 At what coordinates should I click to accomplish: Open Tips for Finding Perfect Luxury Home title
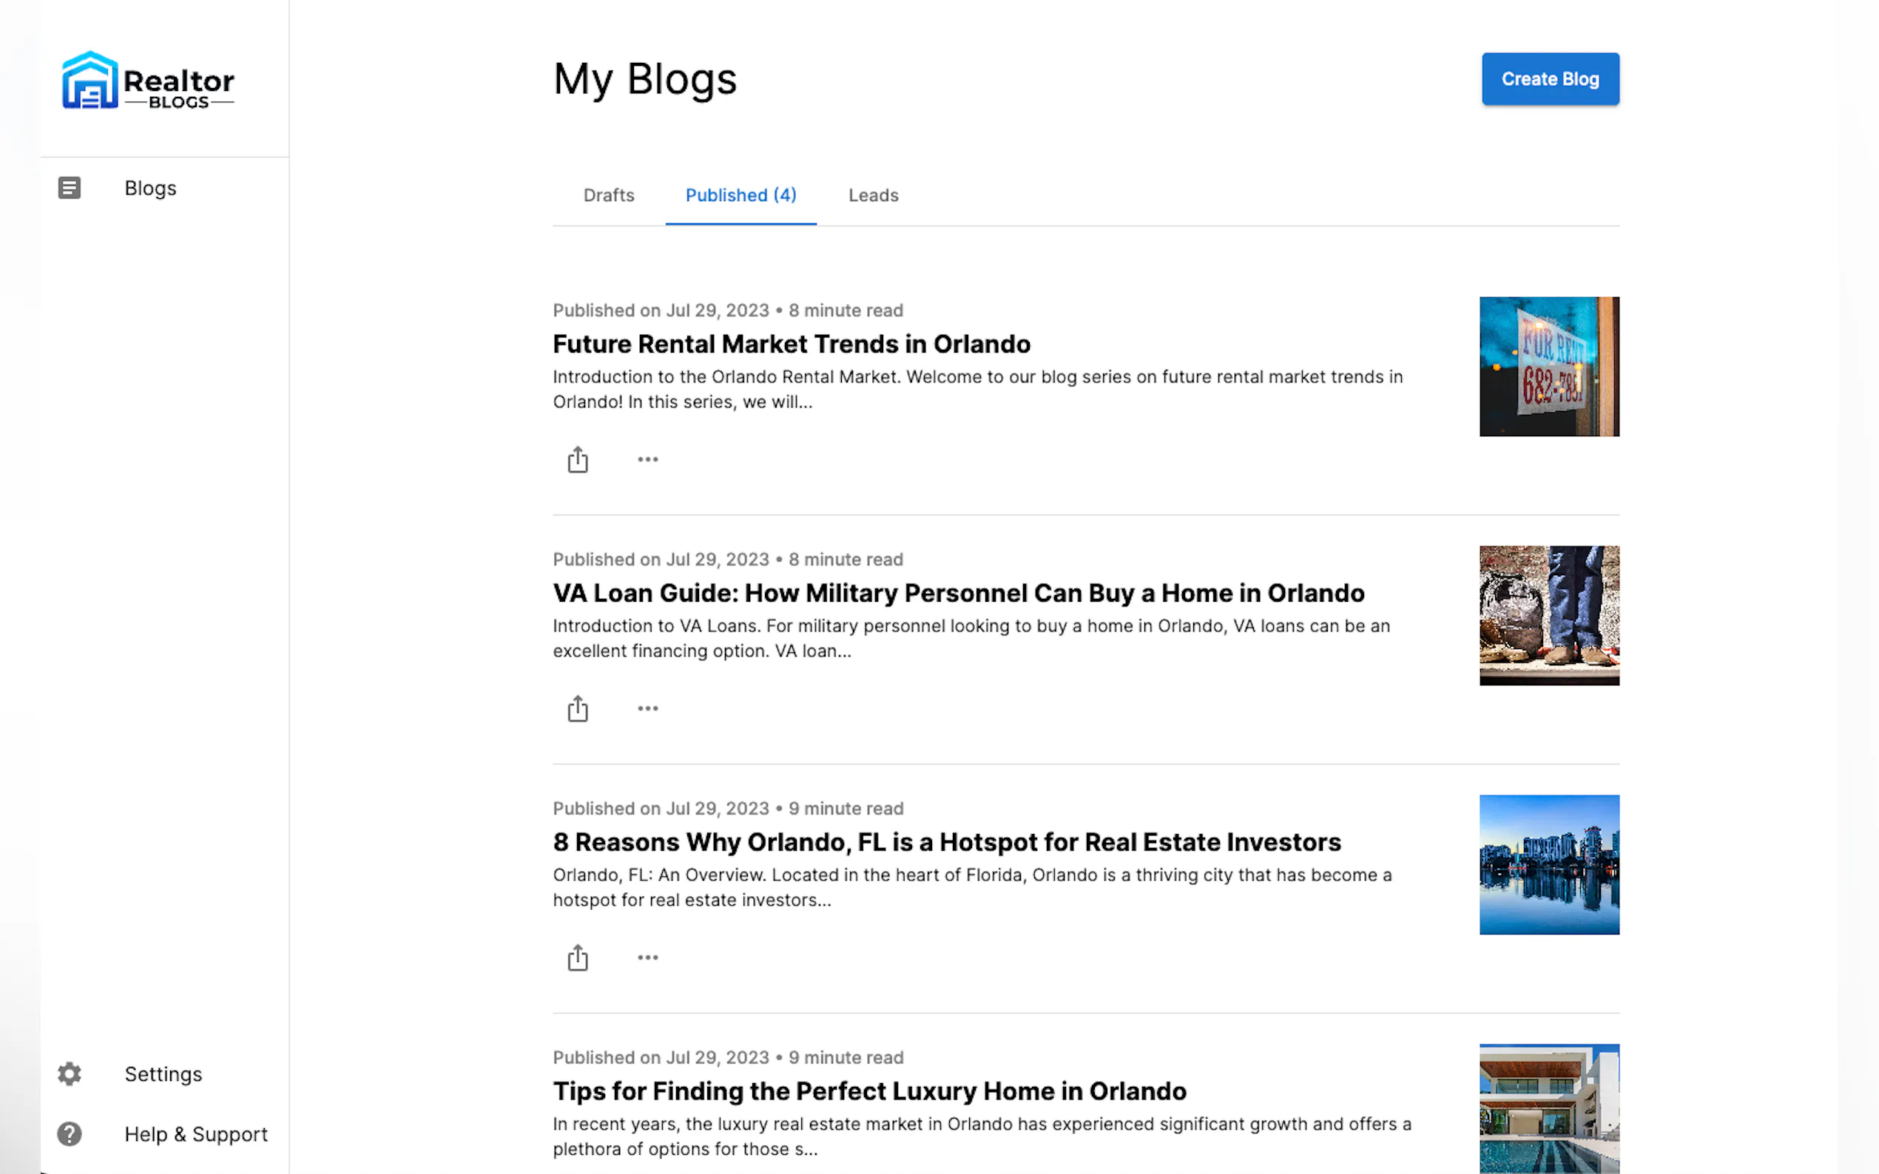(868, 1091)
